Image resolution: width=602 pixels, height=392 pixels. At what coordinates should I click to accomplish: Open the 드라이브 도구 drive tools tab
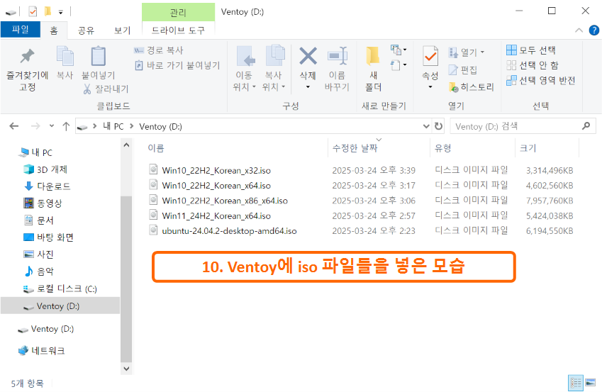pos(178,30)
